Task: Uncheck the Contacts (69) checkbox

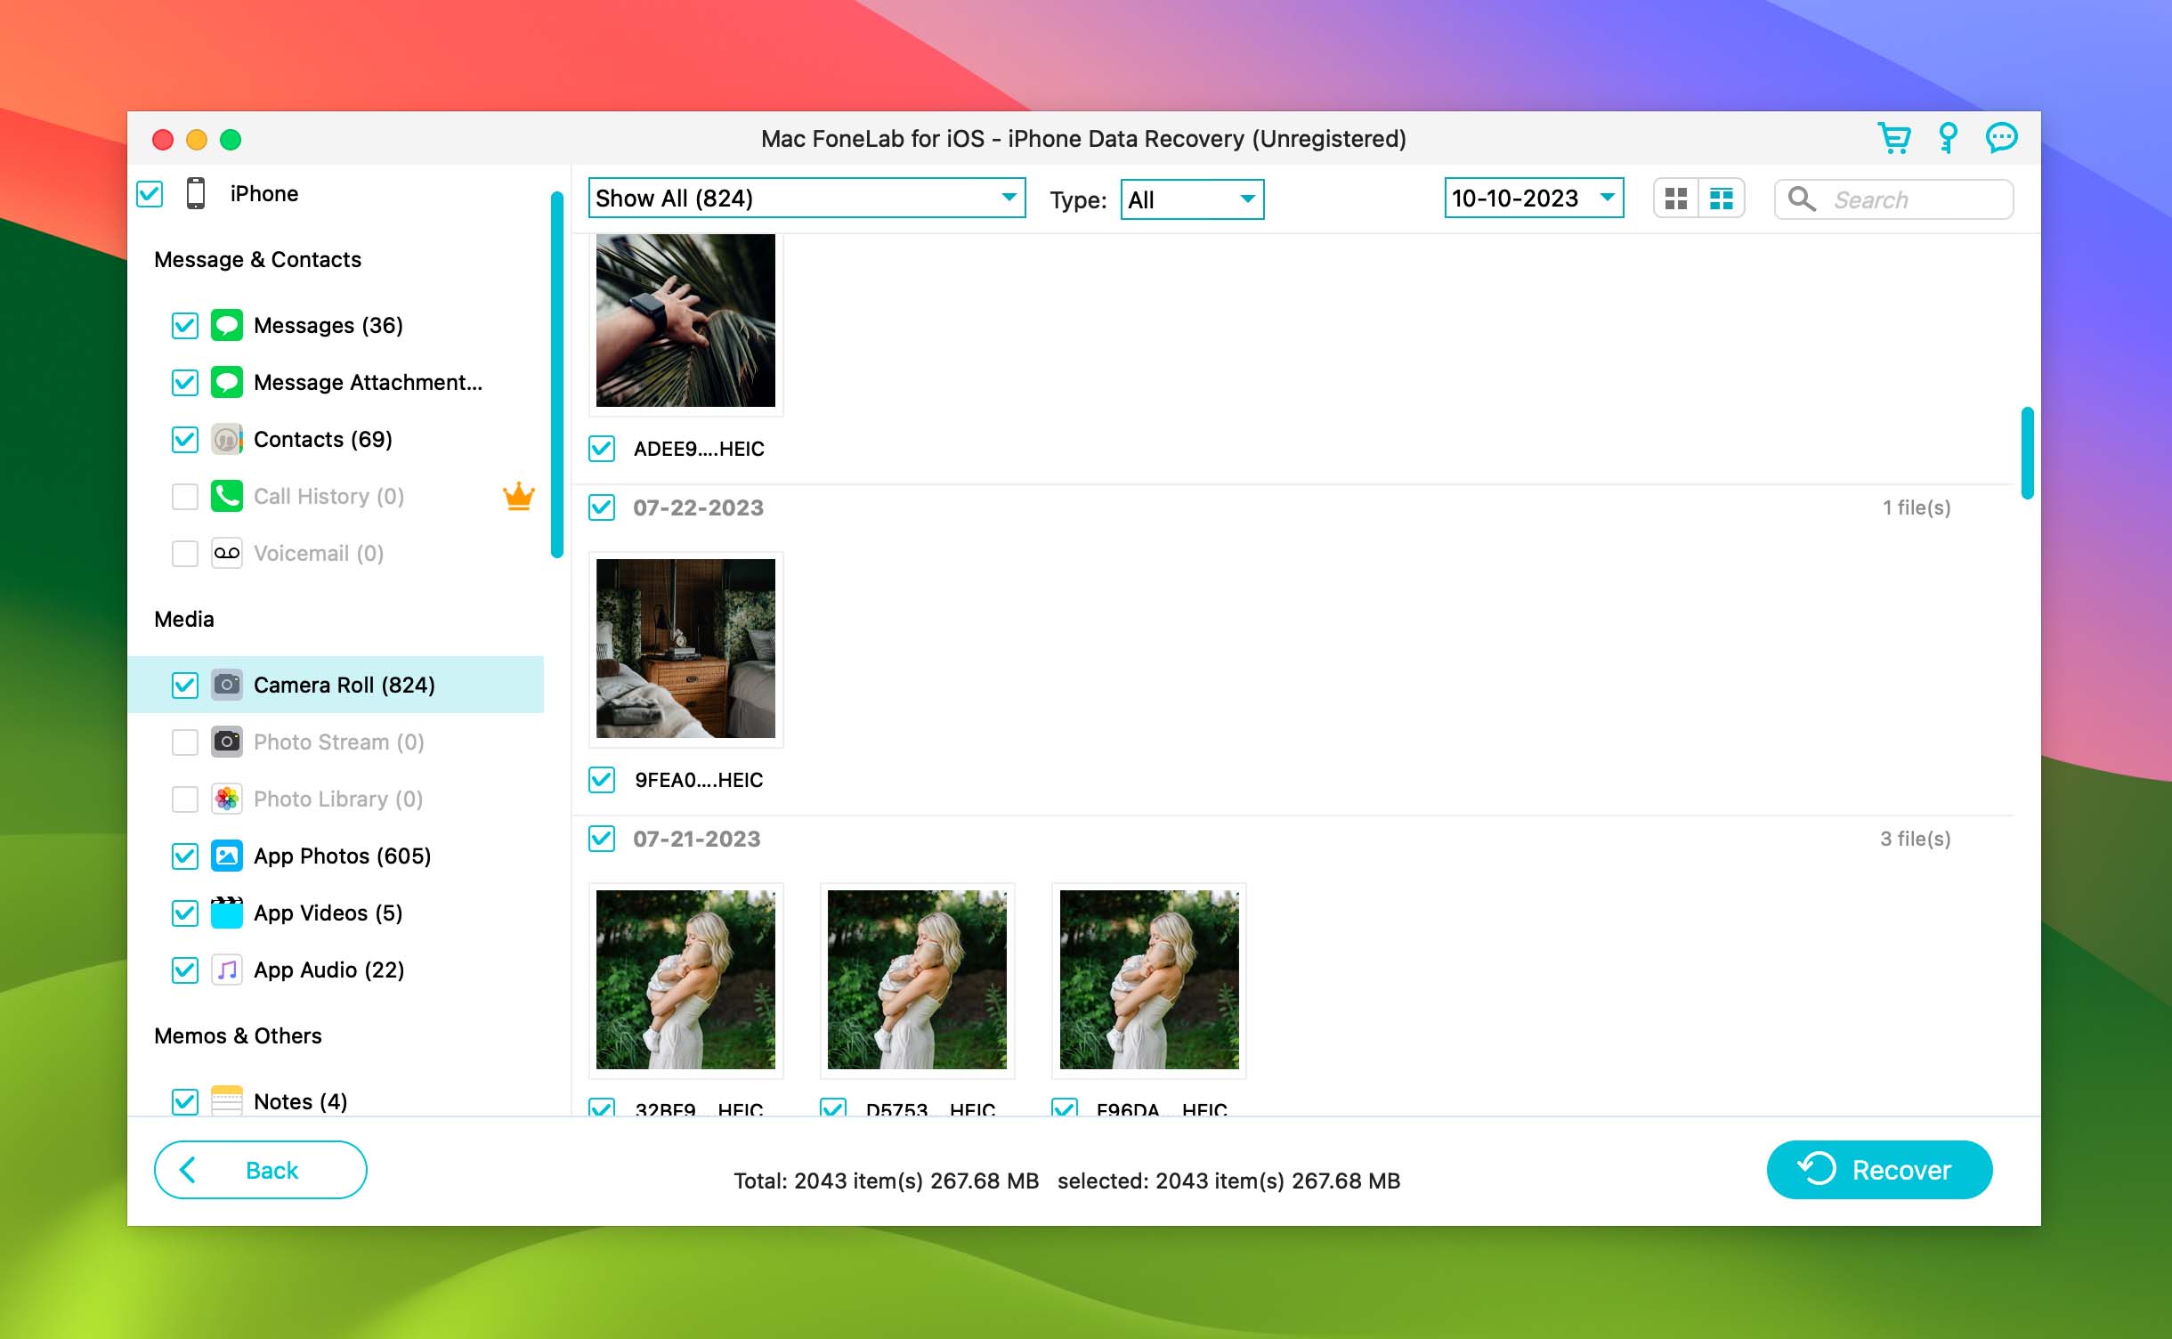Action: click(184, 439)
